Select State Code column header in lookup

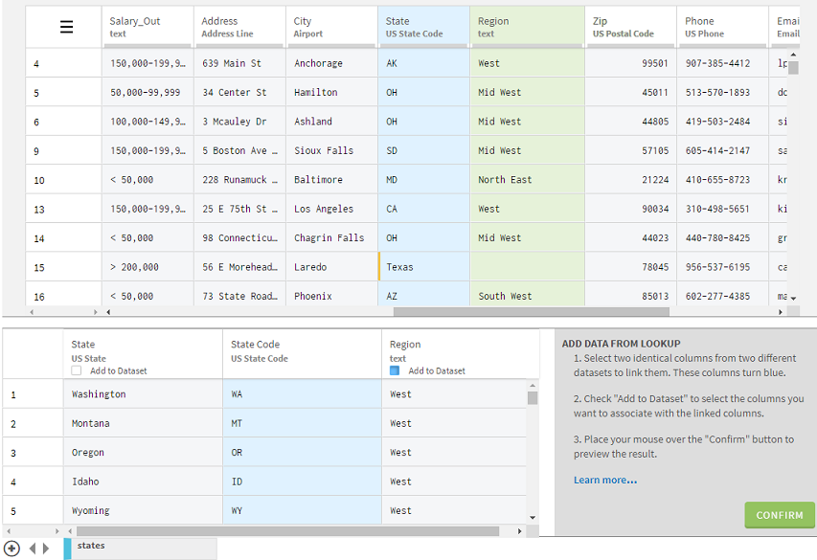(302, 350)
